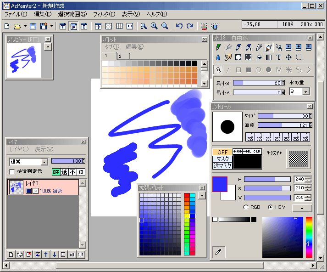The image size is (327, 272).
Task: Select the RGB radio button
Action: pyautogui.click(x=246, y=207)
